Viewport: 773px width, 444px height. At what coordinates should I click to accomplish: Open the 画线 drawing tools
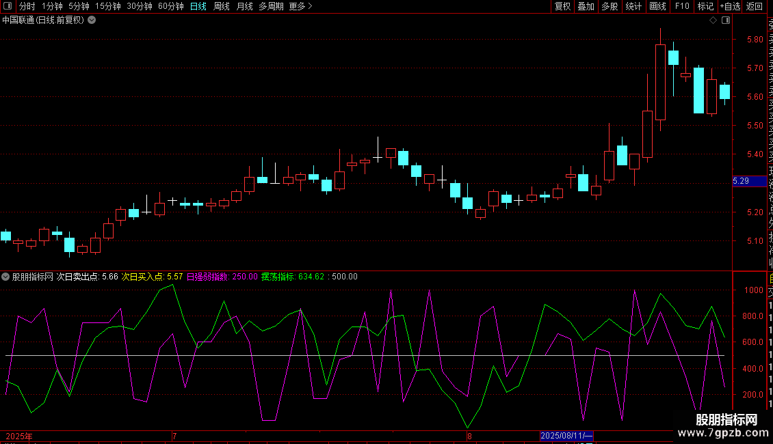pyautogui.click(x=657, y=6)
